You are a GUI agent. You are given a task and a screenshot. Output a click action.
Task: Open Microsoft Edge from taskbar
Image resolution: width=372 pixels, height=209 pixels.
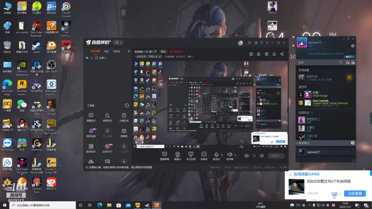click(x=100, y=205)
